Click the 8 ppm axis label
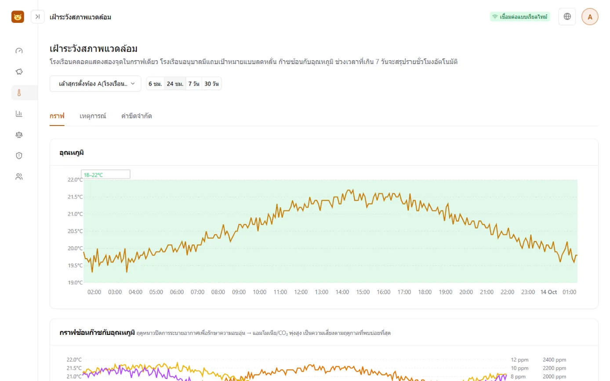The image size is (610, 381). point(517,377)
